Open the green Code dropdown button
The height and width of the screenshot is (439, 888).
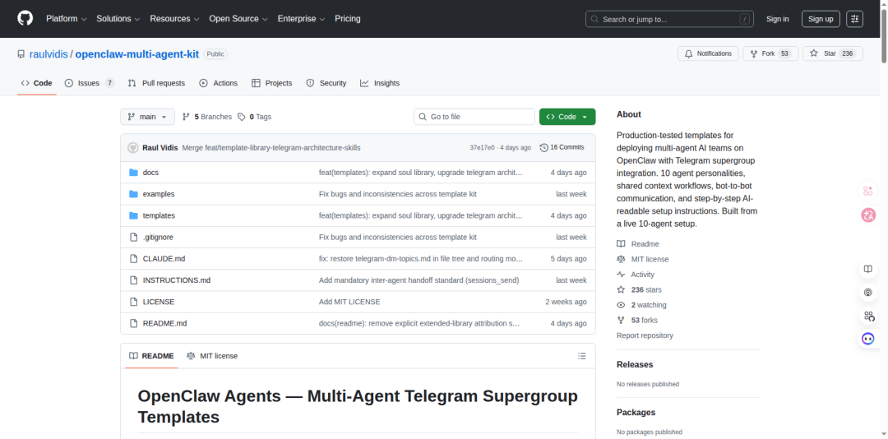tap(567, 117)
